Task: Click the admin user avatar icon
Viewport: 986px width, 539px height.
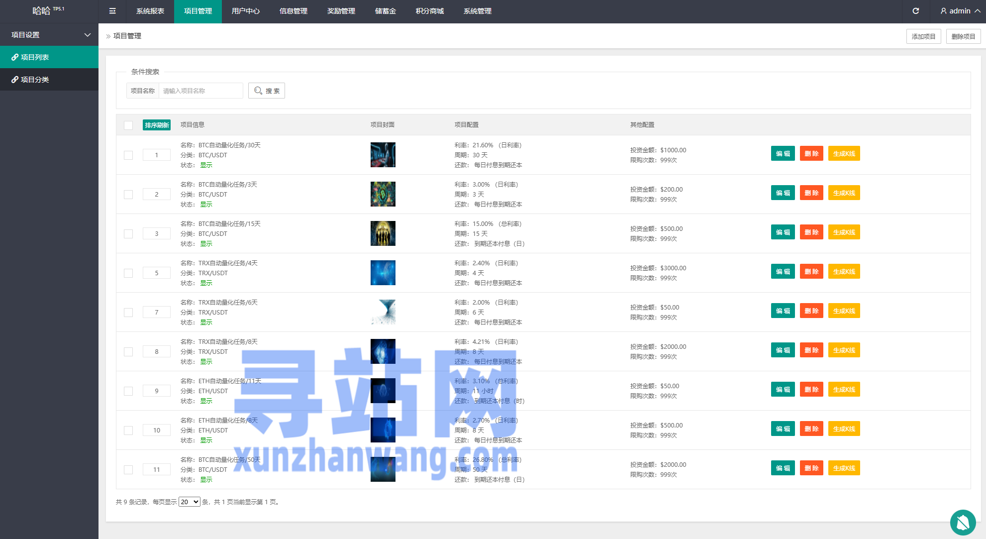Action: [x=943, y=11]
